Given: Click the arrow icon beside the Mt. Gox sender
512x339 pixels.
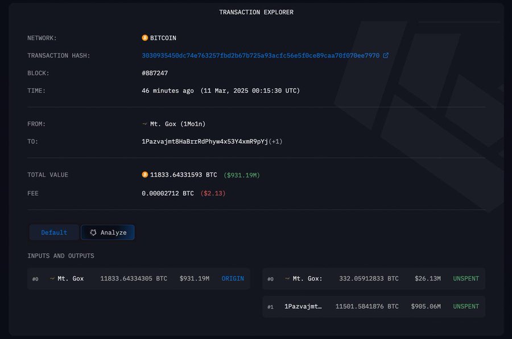Looking at the screenshot, I should pyautogui.click(x=144, y=123).
